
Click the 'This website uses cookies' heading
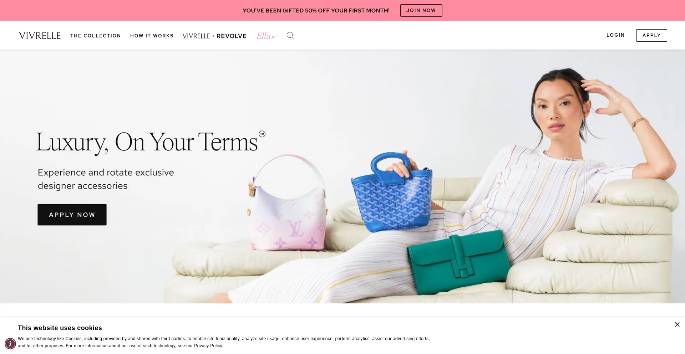click(60, 328)
